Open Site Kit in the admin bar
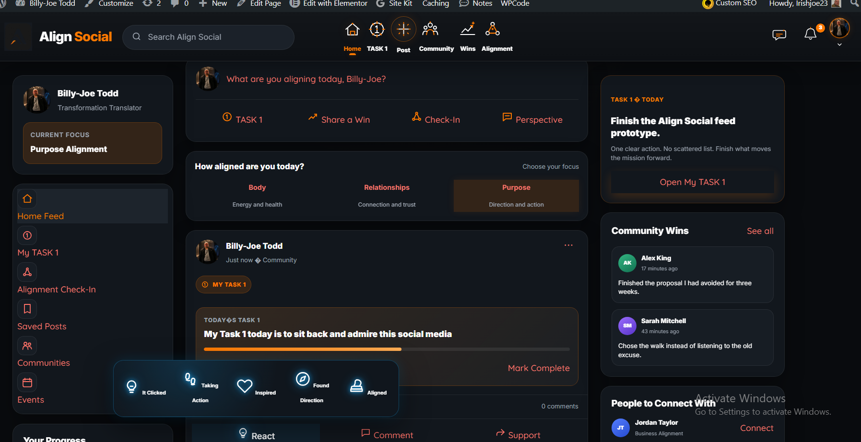861x442 pixels. 394,3
